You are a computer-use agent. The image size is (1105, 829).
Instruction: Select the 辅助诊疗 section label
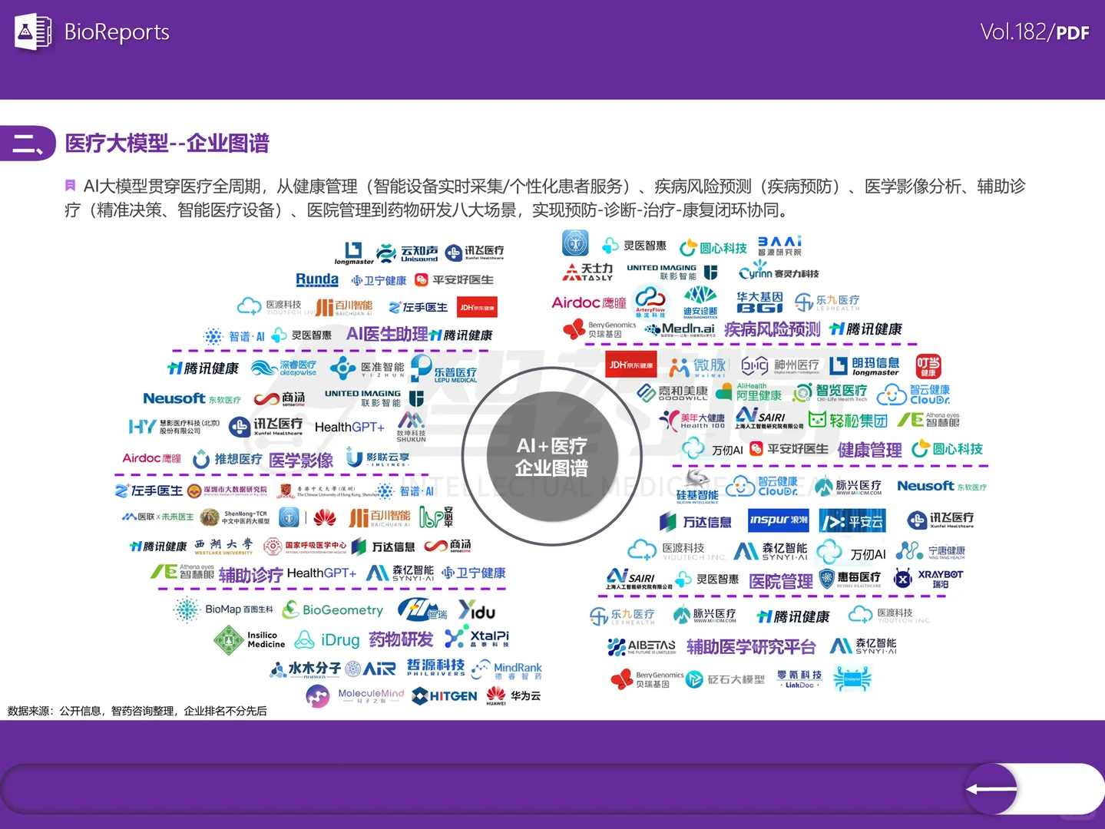(249, 573)
